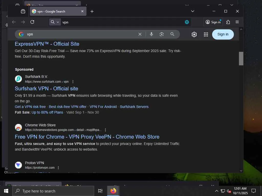Screen dimensions: 262x196
Task: Open 'Up to 80% off Plans' link
Action: click(47, 112)
